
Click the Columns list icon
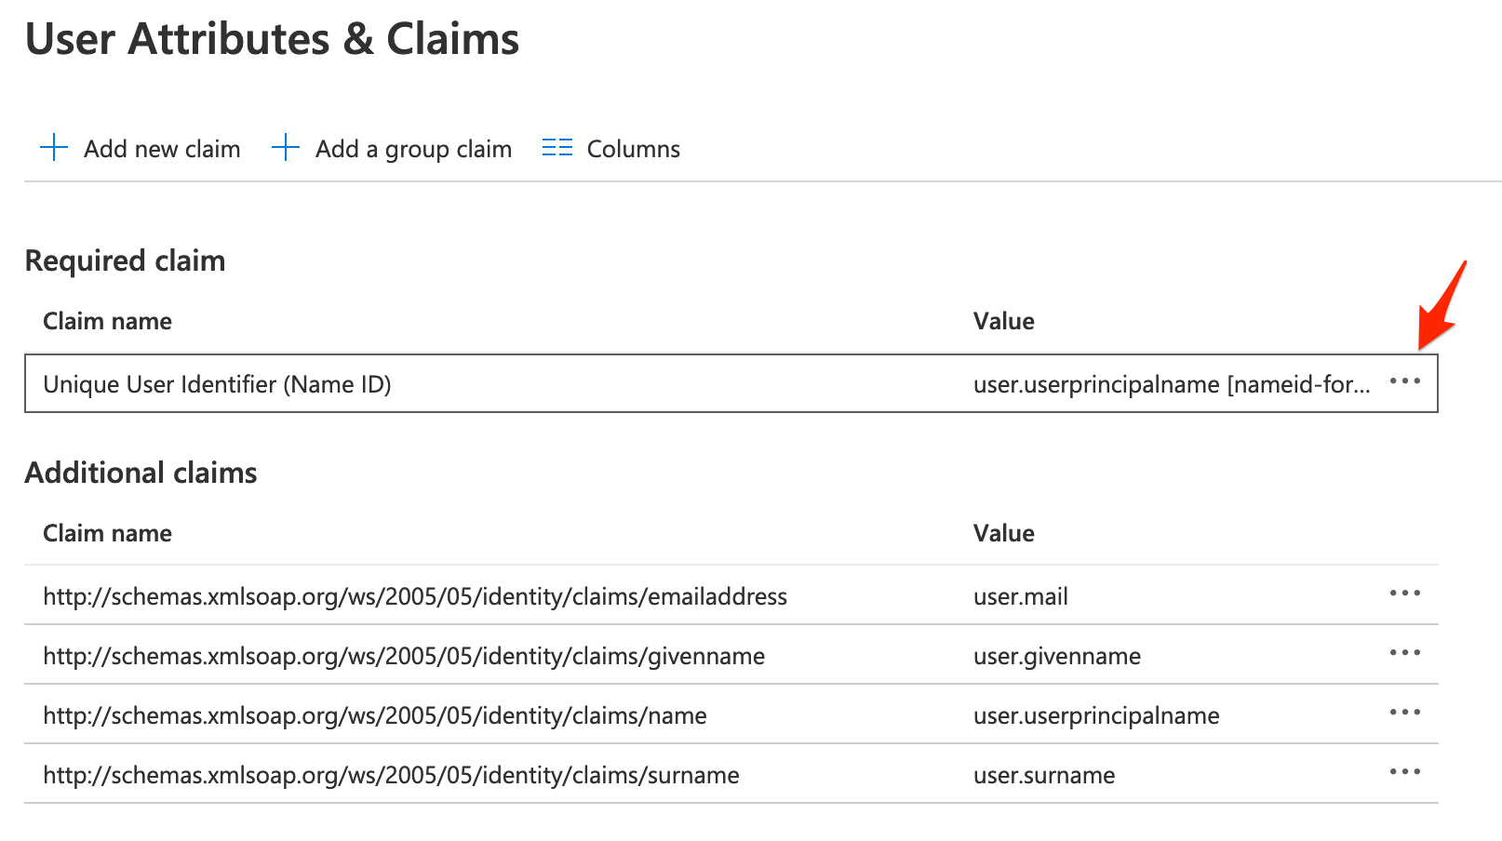(557, 148)
